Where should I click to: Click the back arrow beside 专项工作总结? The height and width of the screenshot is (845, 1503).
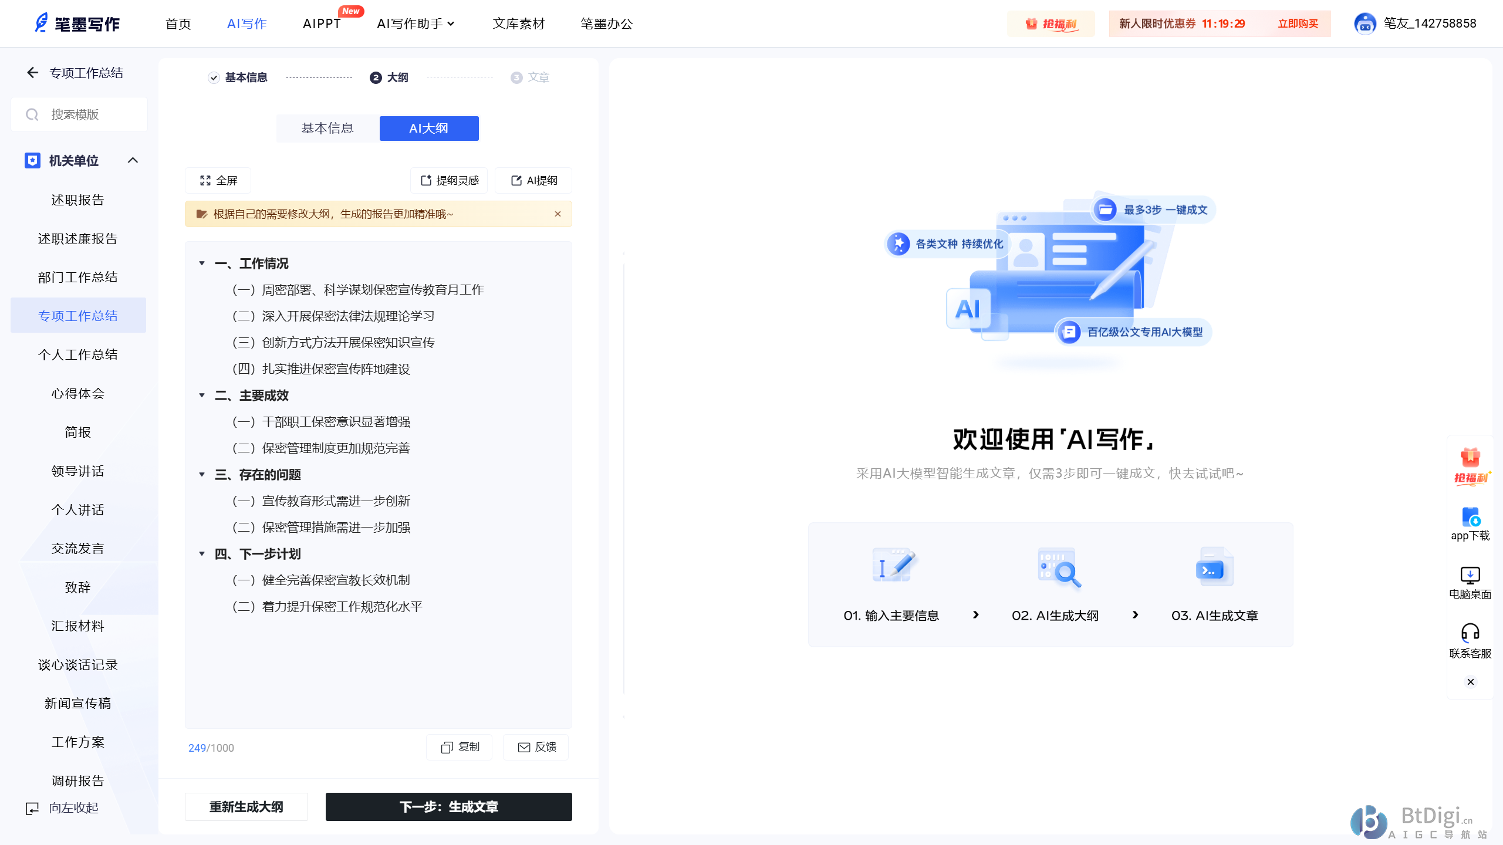tap(32, 73)
